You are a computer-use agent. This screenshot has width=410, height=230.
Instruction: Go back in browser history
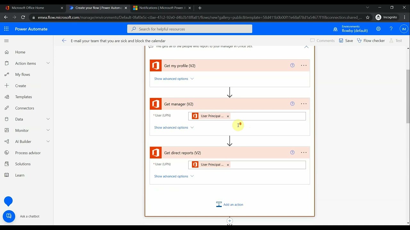pyautogui.click(x=6, y=17)
